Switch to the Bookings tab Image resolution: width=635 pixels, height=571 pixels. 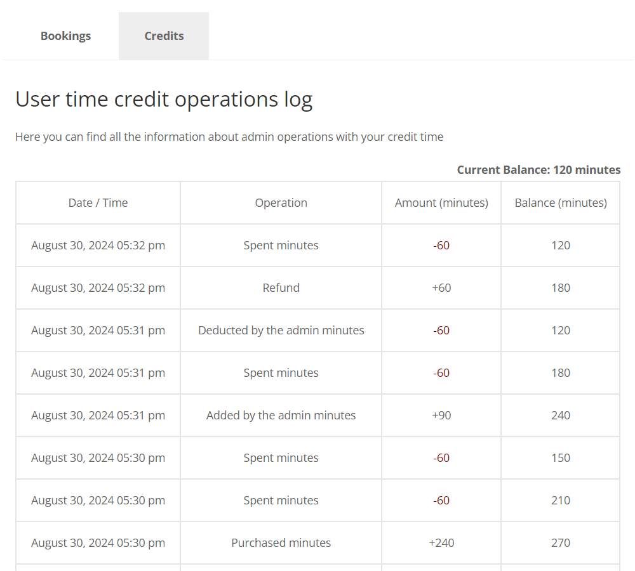coord(65,36)
